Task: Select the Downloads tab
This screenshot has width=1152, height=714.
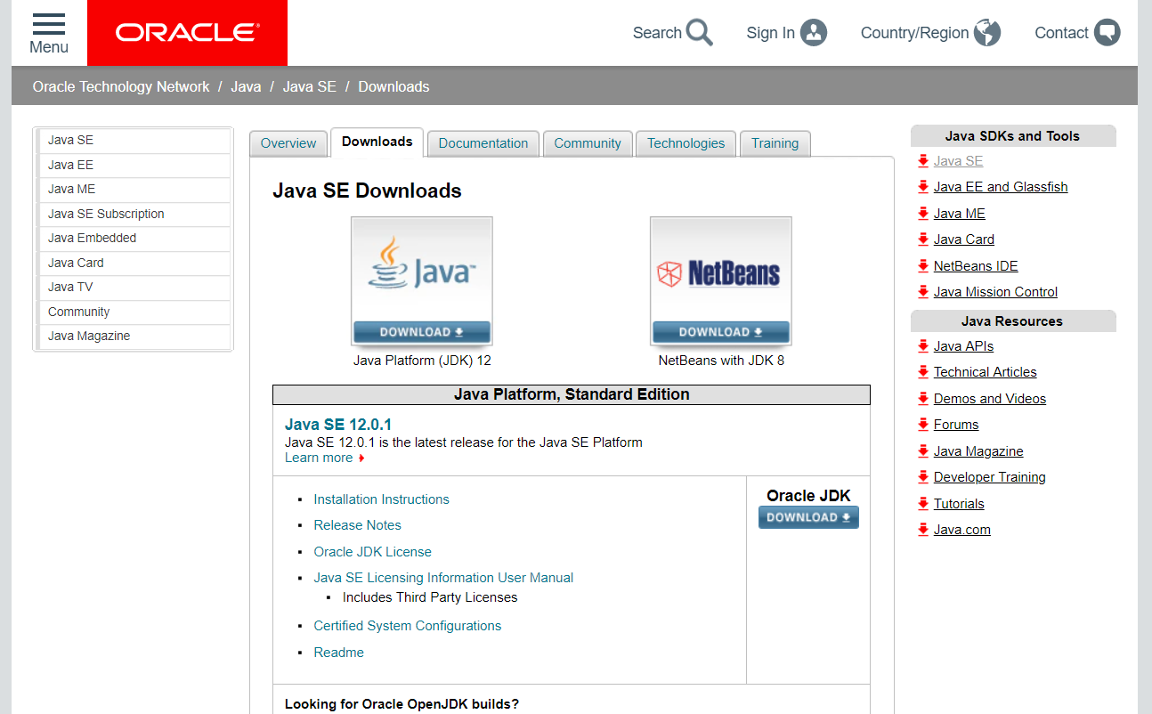Action: tap(377, 142)
